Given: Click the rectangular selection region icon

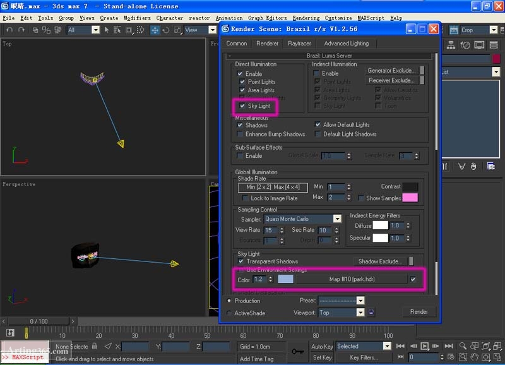Looking at the screenshot, I should (x=129, y=30).
